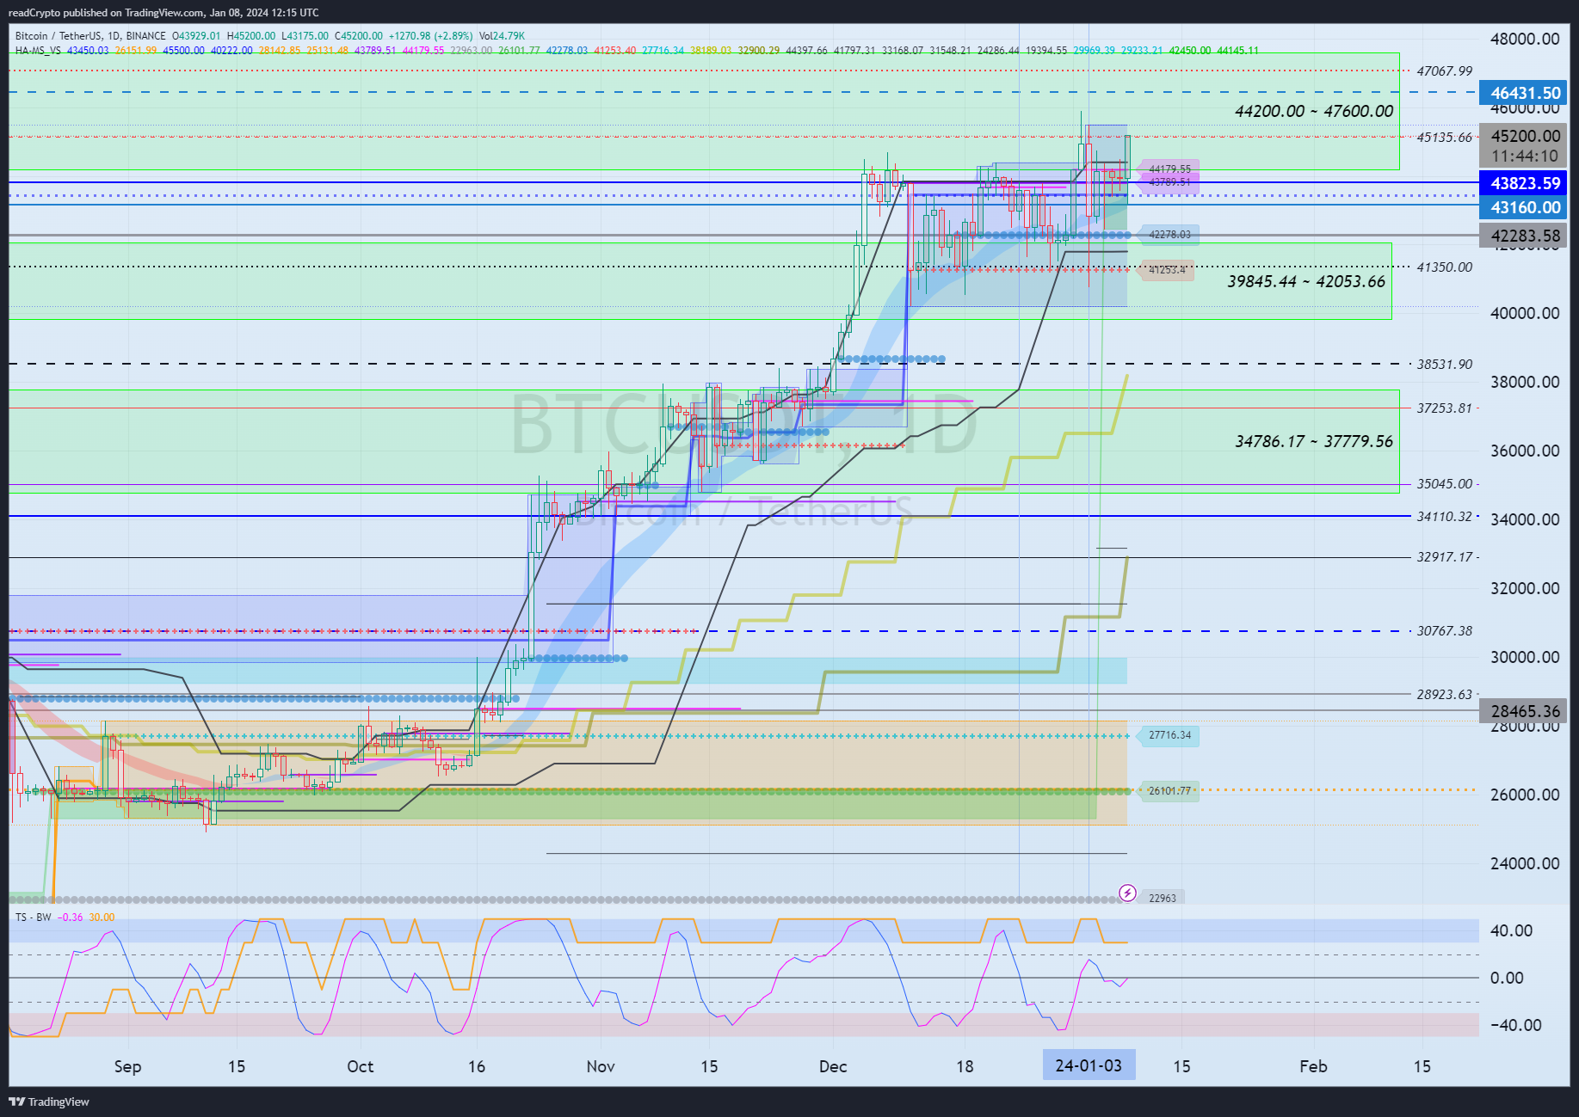This screenshot has height=1117, width=1579.
Task: Click the Sep label on the time axis
Action: pos(127,1066)
